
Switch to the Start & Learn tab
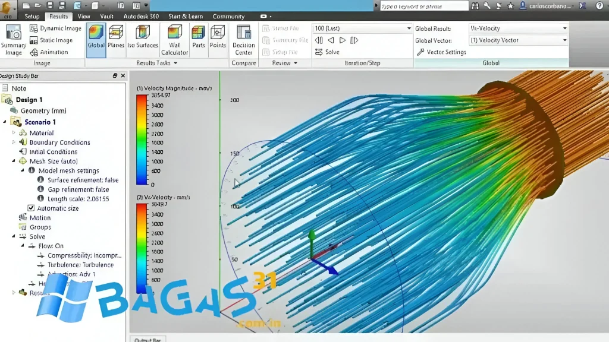(186, 16)
